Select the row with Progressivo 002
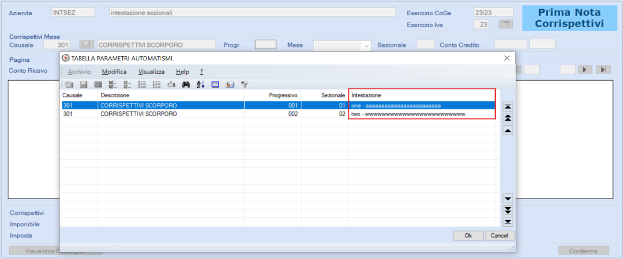Viewport: 623px width, 259px height. [280, 114]
